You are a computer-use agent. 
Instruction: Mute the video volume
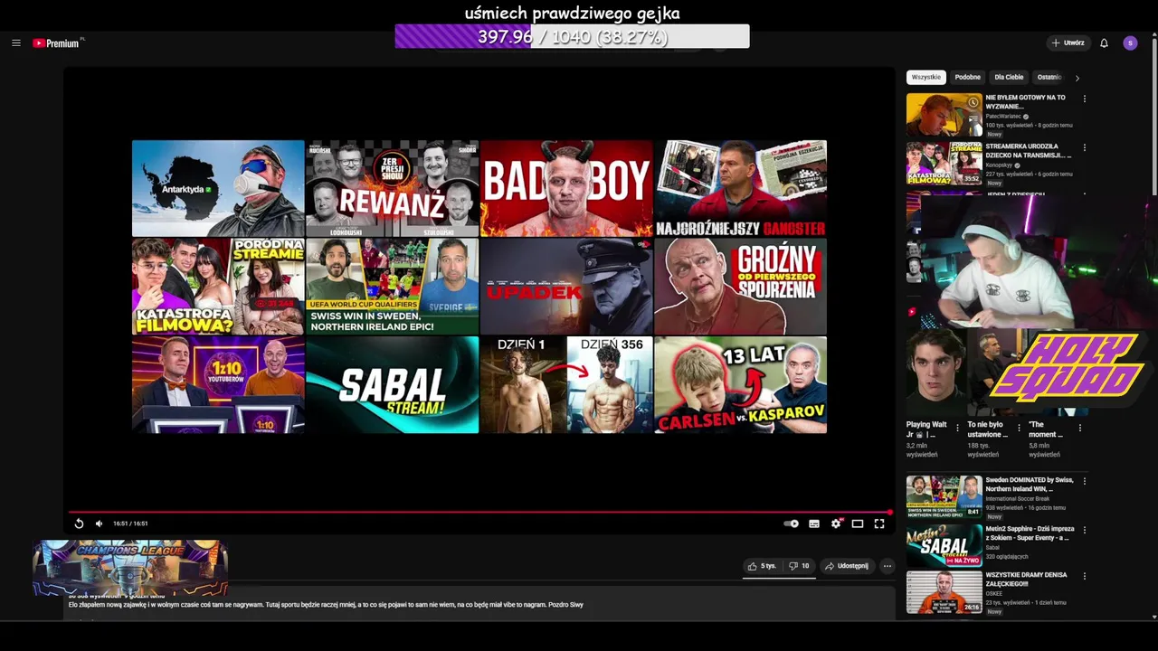click(x=100, y=524)
